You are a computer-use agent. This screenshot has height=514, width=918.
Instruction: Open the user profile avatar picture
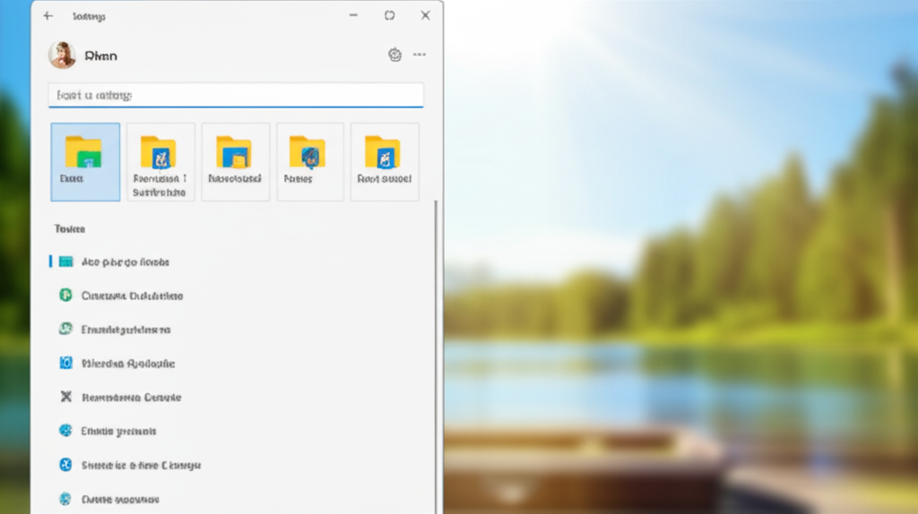point(62,56)
